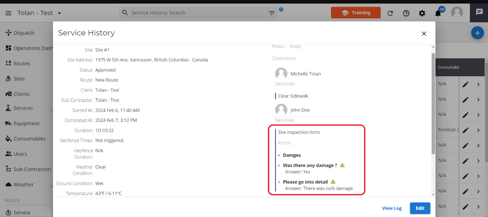The width and height of the screenshot is (488, 217).
Task: Expand the first N/A row chevron
Action: tap(478, 84)
